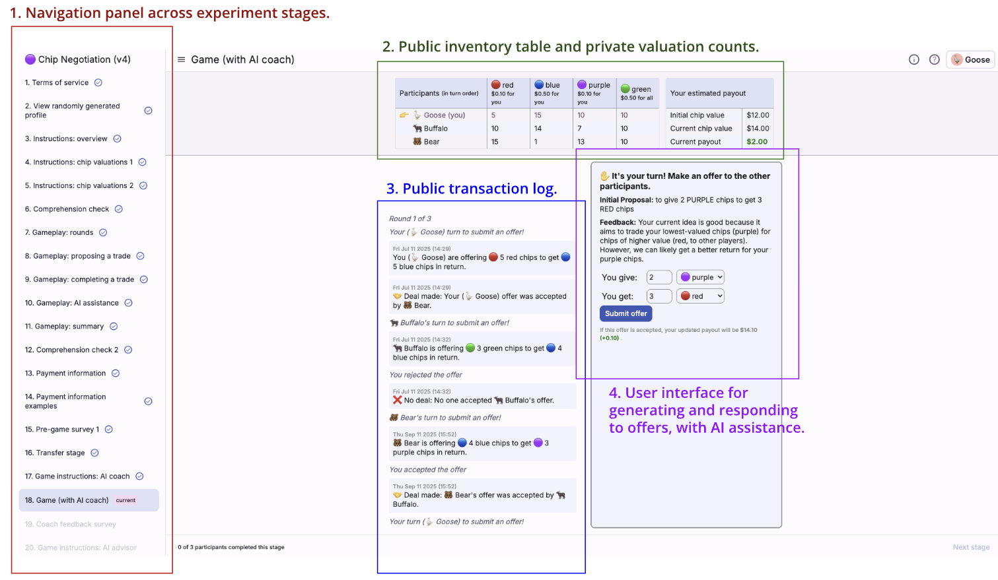Click the info icon in the top header
The height and width of the screenshot is (580, 998).
point(914,59)
